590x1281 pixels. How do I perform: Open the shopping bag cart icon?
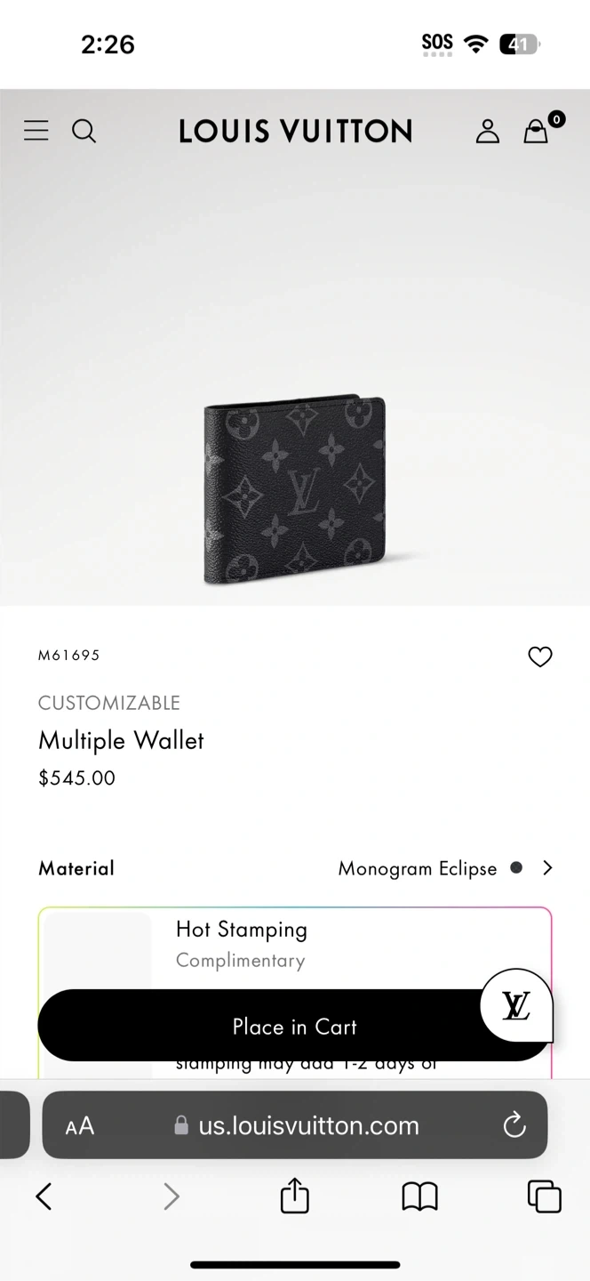tap(536, 132)
